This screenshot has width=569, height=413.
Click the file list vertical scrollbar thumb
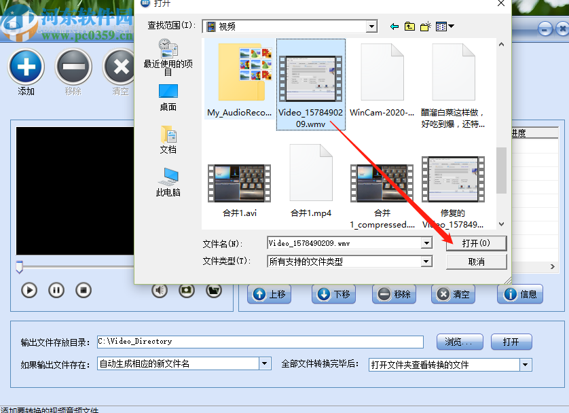tap(501, 170)
